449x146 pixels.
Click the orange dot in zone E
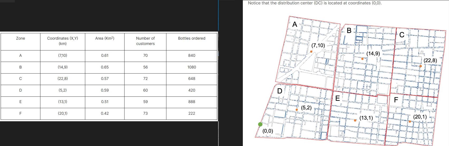pyautogui.click(x=355, y=120)
